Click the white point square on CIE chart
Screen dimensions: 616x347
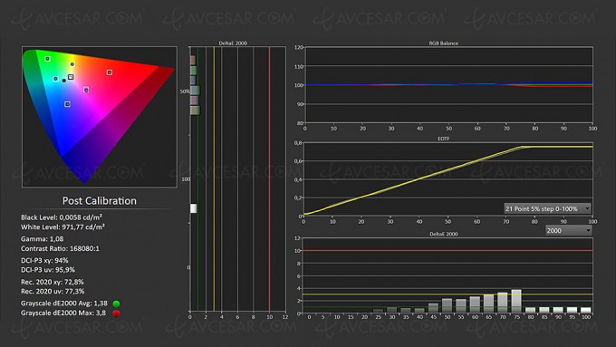[71, 77]
